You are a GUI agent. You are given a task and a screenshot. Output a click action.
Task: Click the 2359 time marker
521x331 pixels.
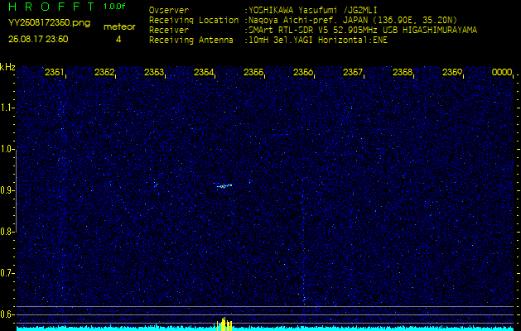452,72
